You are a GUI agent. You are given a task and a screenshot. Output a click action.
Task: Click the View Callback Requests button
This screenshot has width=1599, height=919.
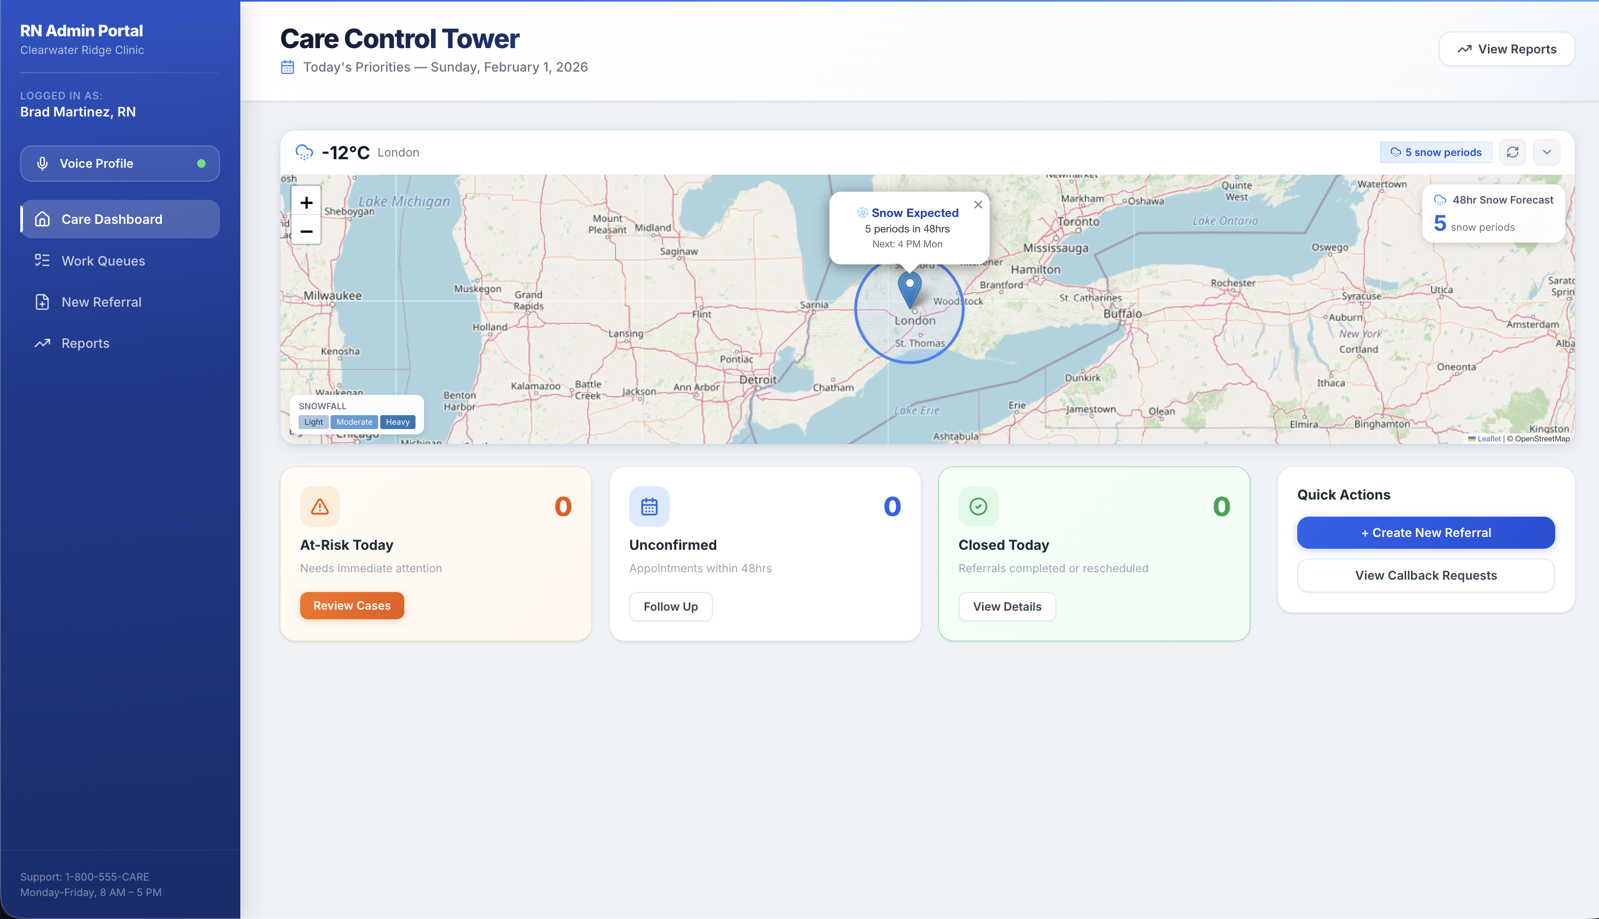pyautogui.click(x=1425, y=575)
